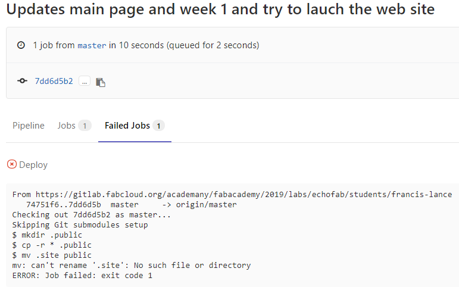Expand commit message with ellipsis button
This screenshot has height=287, width=459.
click(x=85, y=81)
